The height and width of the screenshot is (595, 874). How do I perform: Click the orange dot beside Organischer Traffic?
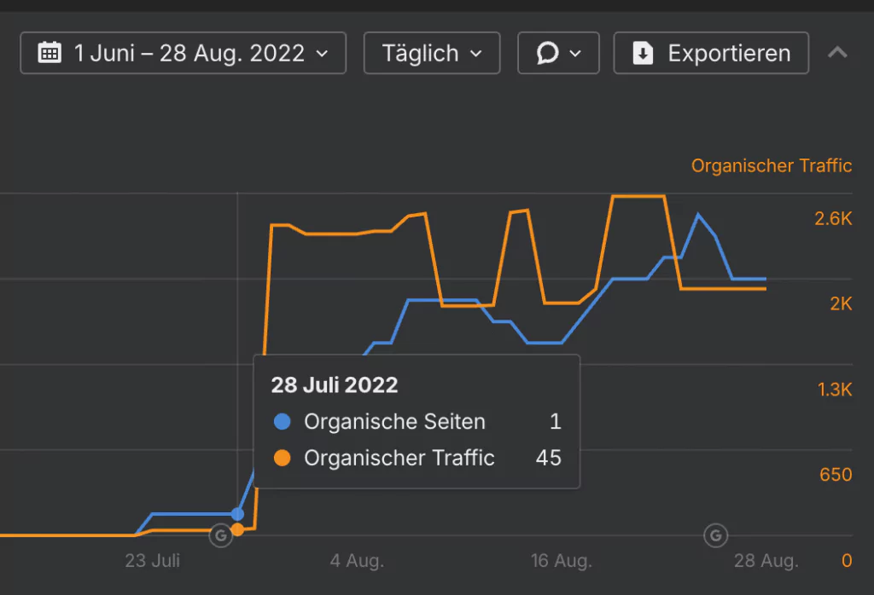283,458
